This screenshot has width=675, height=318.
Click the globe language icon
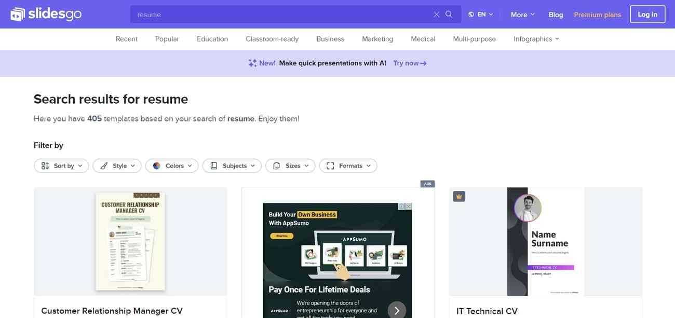click(x=471, y=15)
